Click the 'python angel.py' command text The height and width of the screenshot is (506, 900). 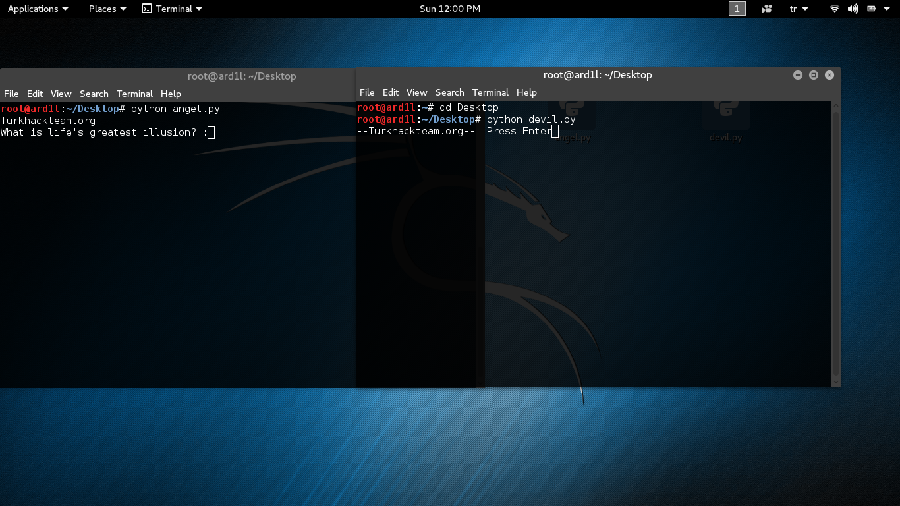click(175, 109)
